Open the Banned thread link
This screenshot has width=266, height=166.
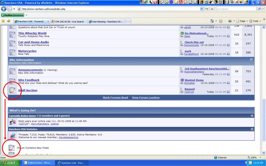click(x=190, y=89)
